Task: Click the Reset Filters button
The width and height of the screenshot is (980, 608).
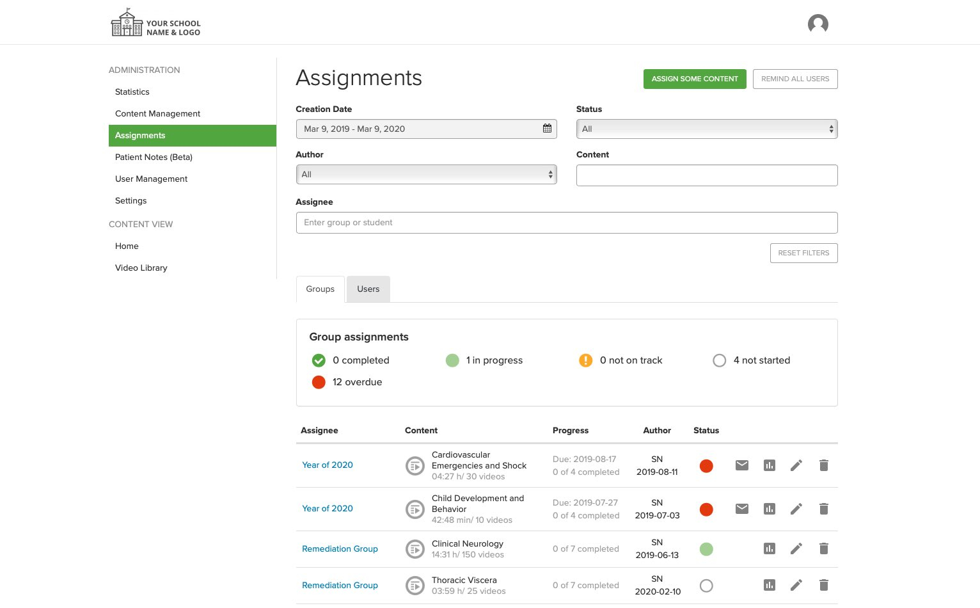Action: (x=803, y=253)
